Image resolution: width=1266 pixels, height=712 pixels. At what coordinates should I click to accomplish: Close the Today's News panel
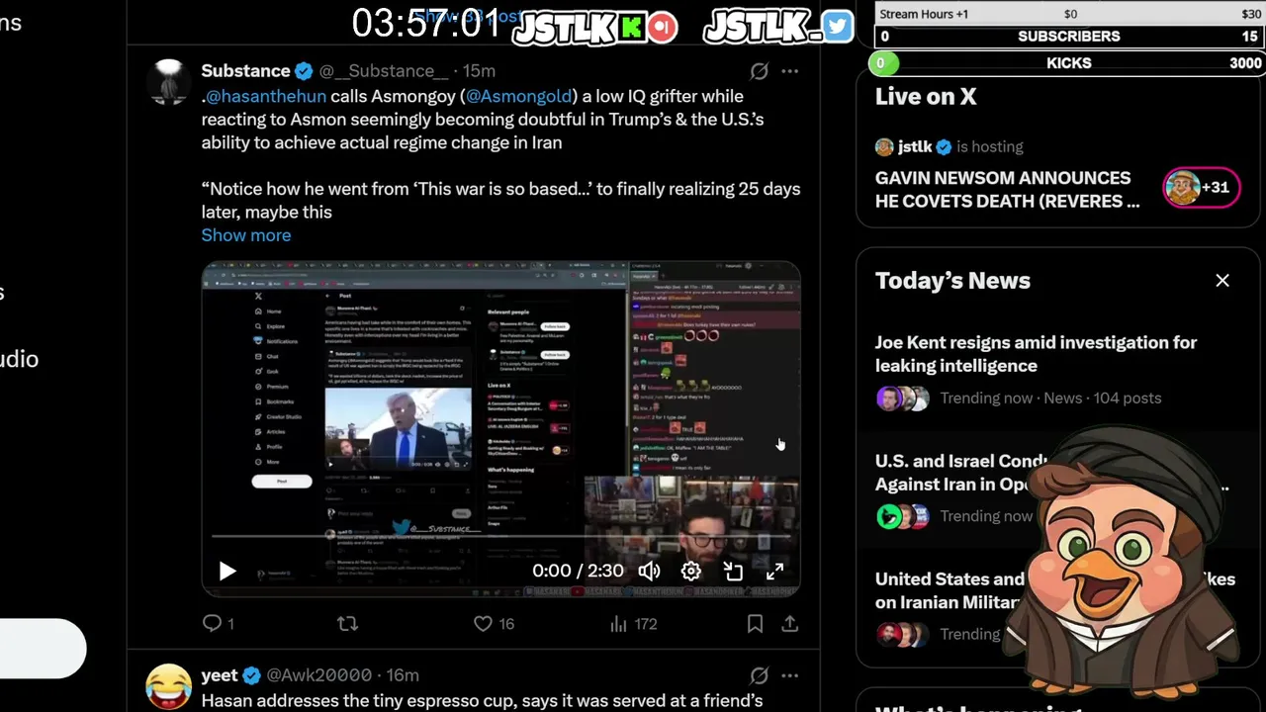tap(1222, 281)
